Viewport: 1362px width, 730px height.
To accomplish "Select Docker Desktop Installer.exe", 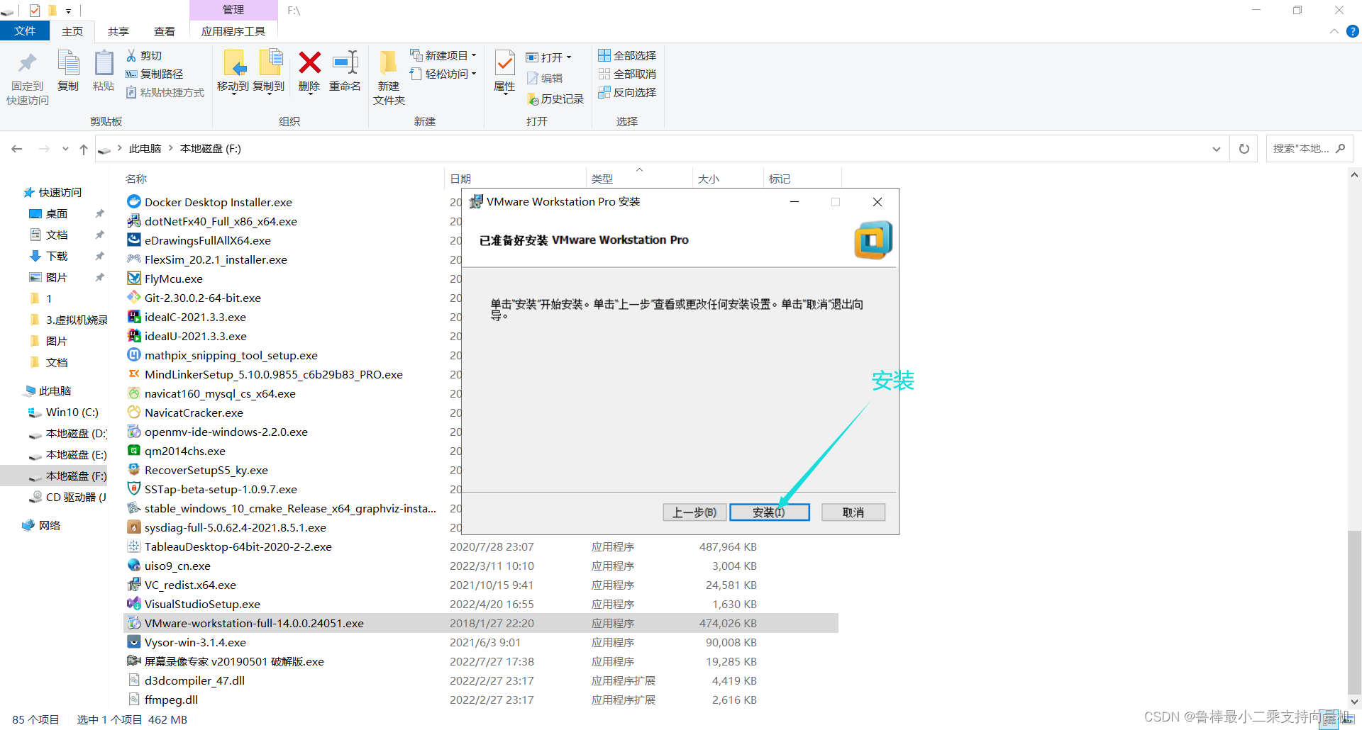I will (218, 203).
